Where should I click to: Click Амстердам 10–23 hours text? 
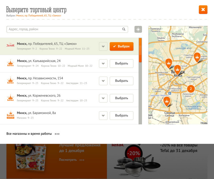76,100
